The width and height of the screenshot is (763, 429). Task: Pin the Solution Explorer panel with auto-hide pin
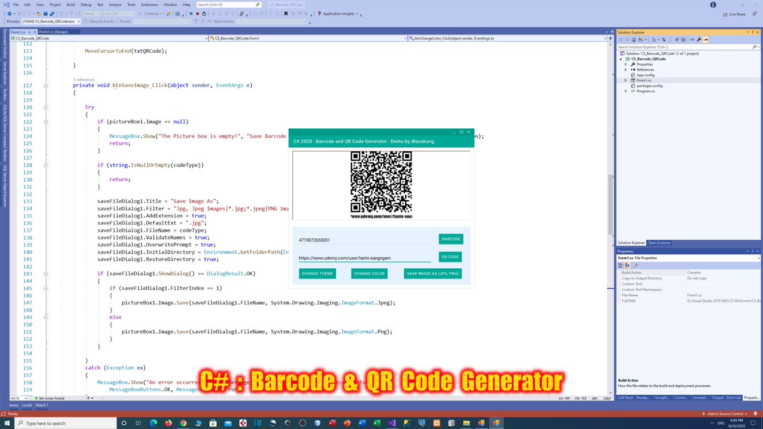coord(752,31)
